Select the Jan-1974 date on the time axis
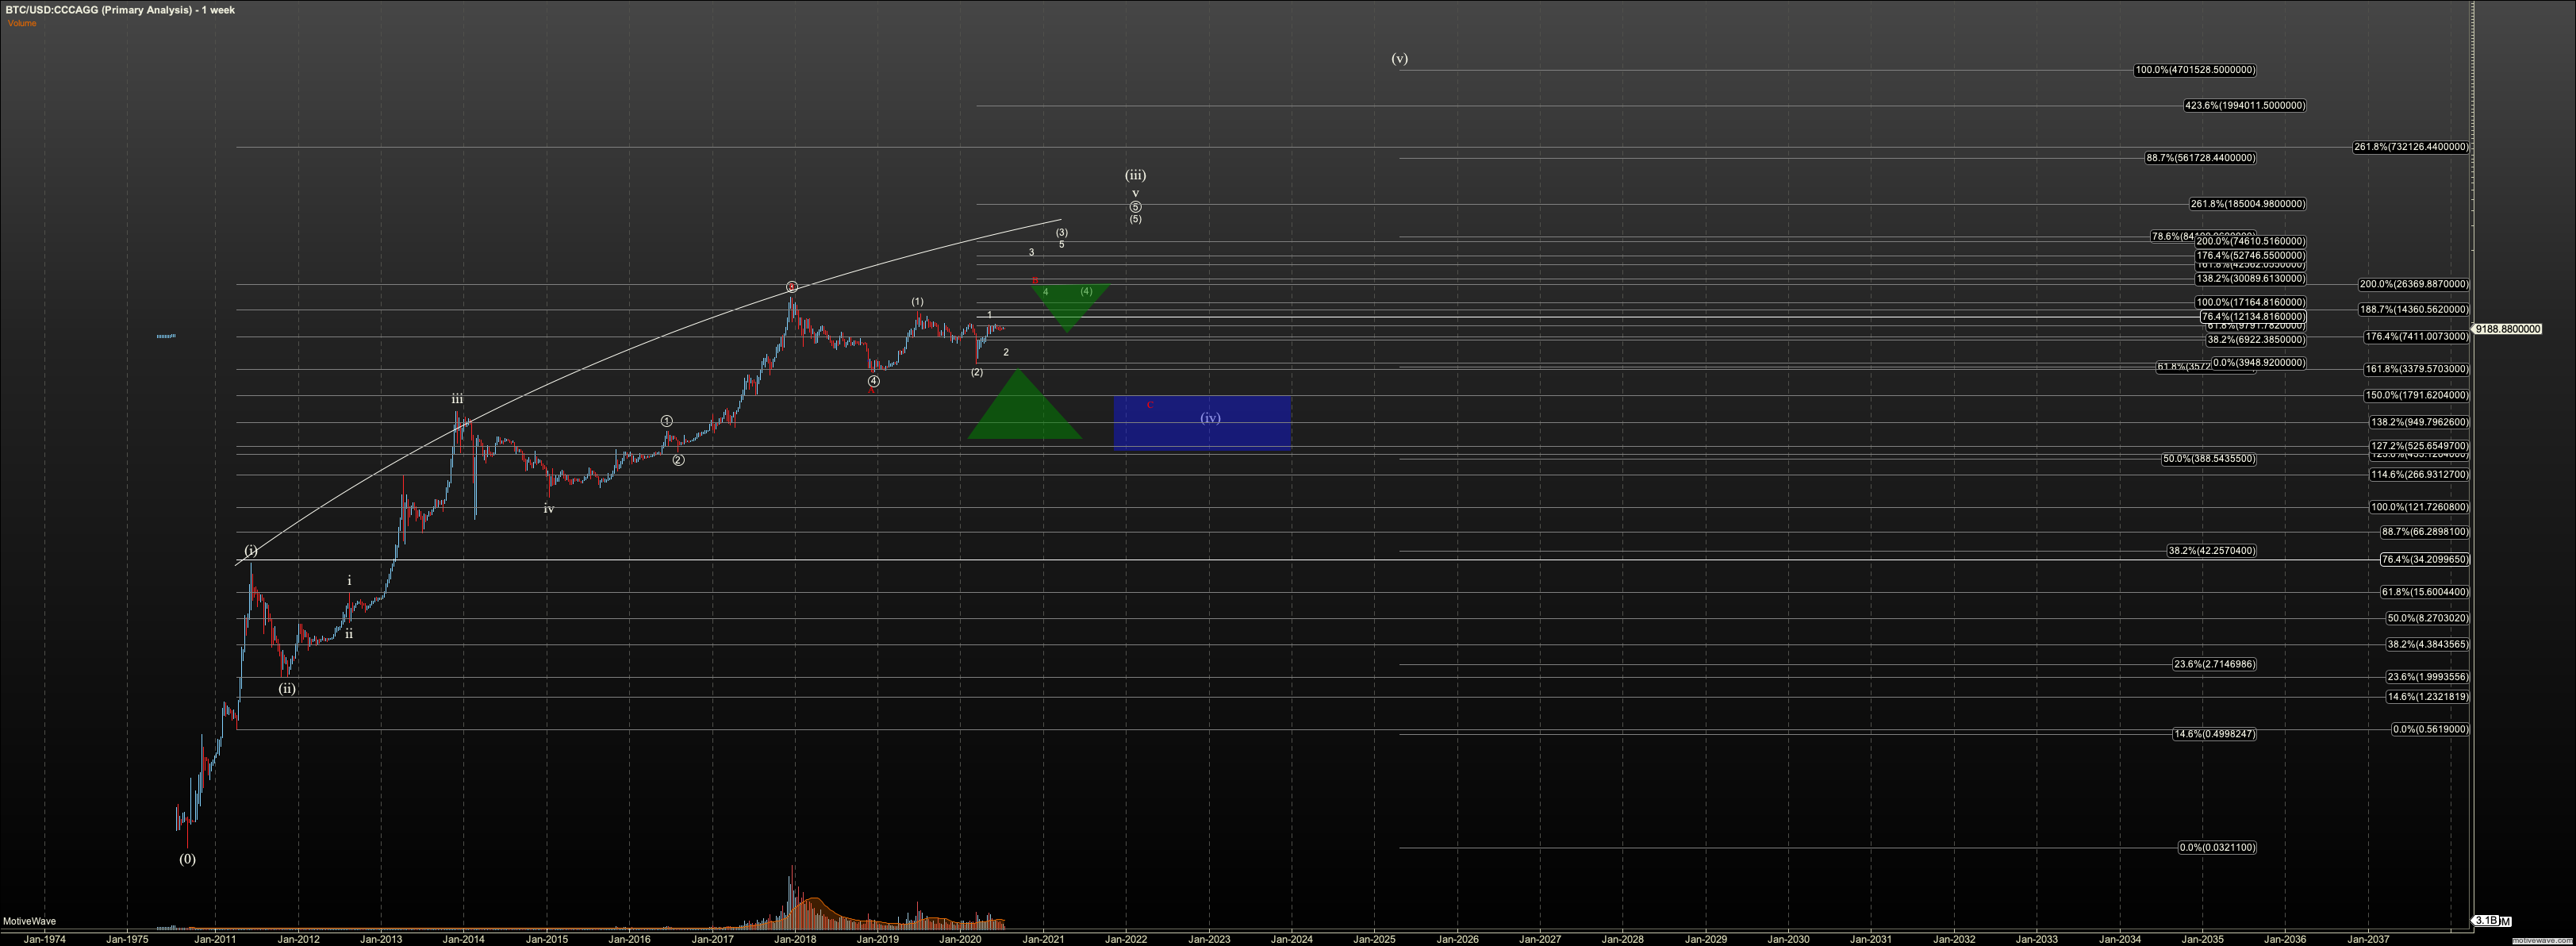 45,939
